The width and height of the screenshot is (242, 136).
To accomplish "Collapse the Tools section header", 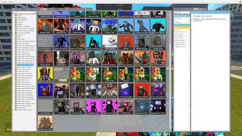I will pos(182,25).
